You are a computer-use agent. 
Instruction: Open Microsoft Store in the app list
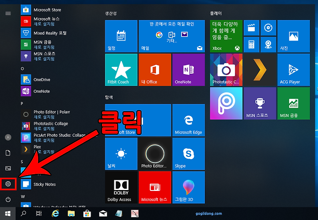(x=59, y=10)
